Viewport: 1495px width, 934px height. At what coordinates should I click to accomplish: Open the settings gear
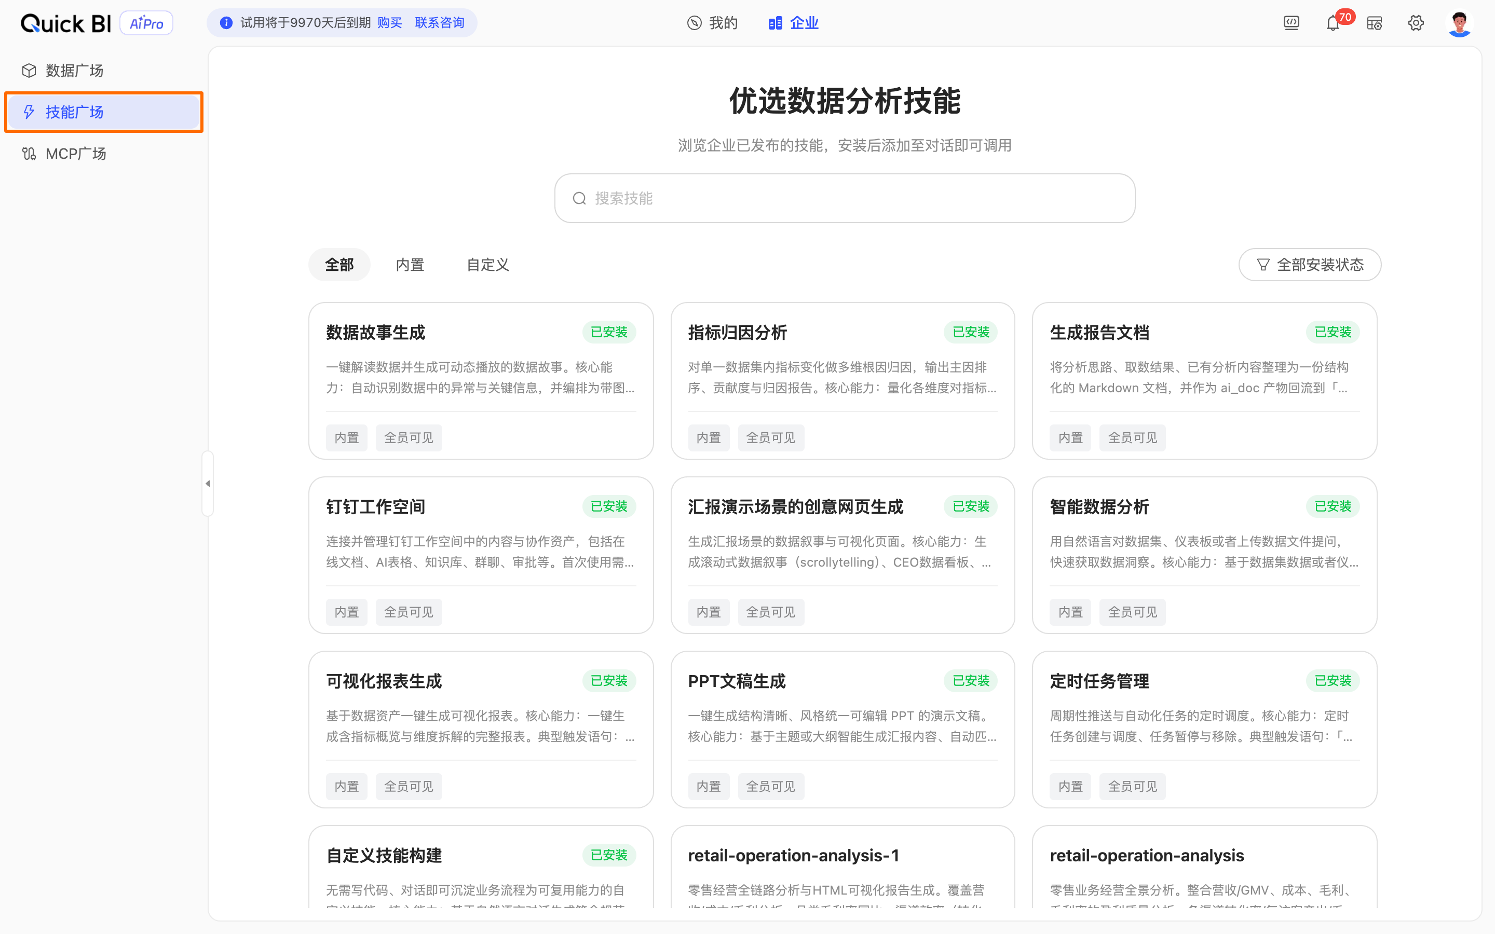[1416, 23]
